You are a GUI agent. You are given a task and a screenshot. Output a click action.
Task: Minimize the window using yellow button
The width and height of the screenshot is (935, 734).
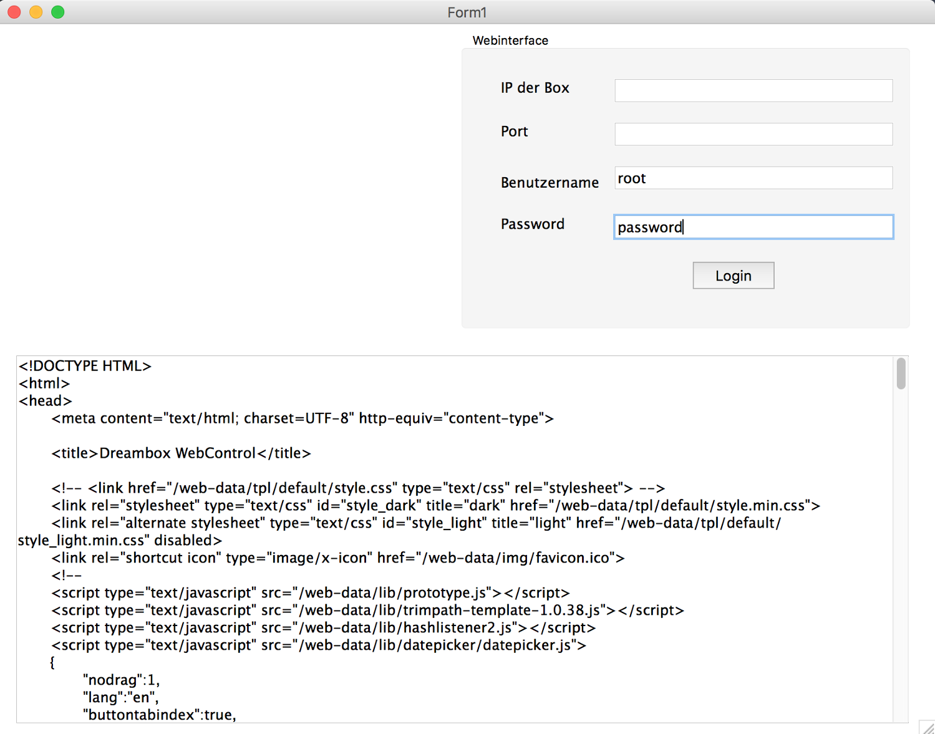point(36,12)
